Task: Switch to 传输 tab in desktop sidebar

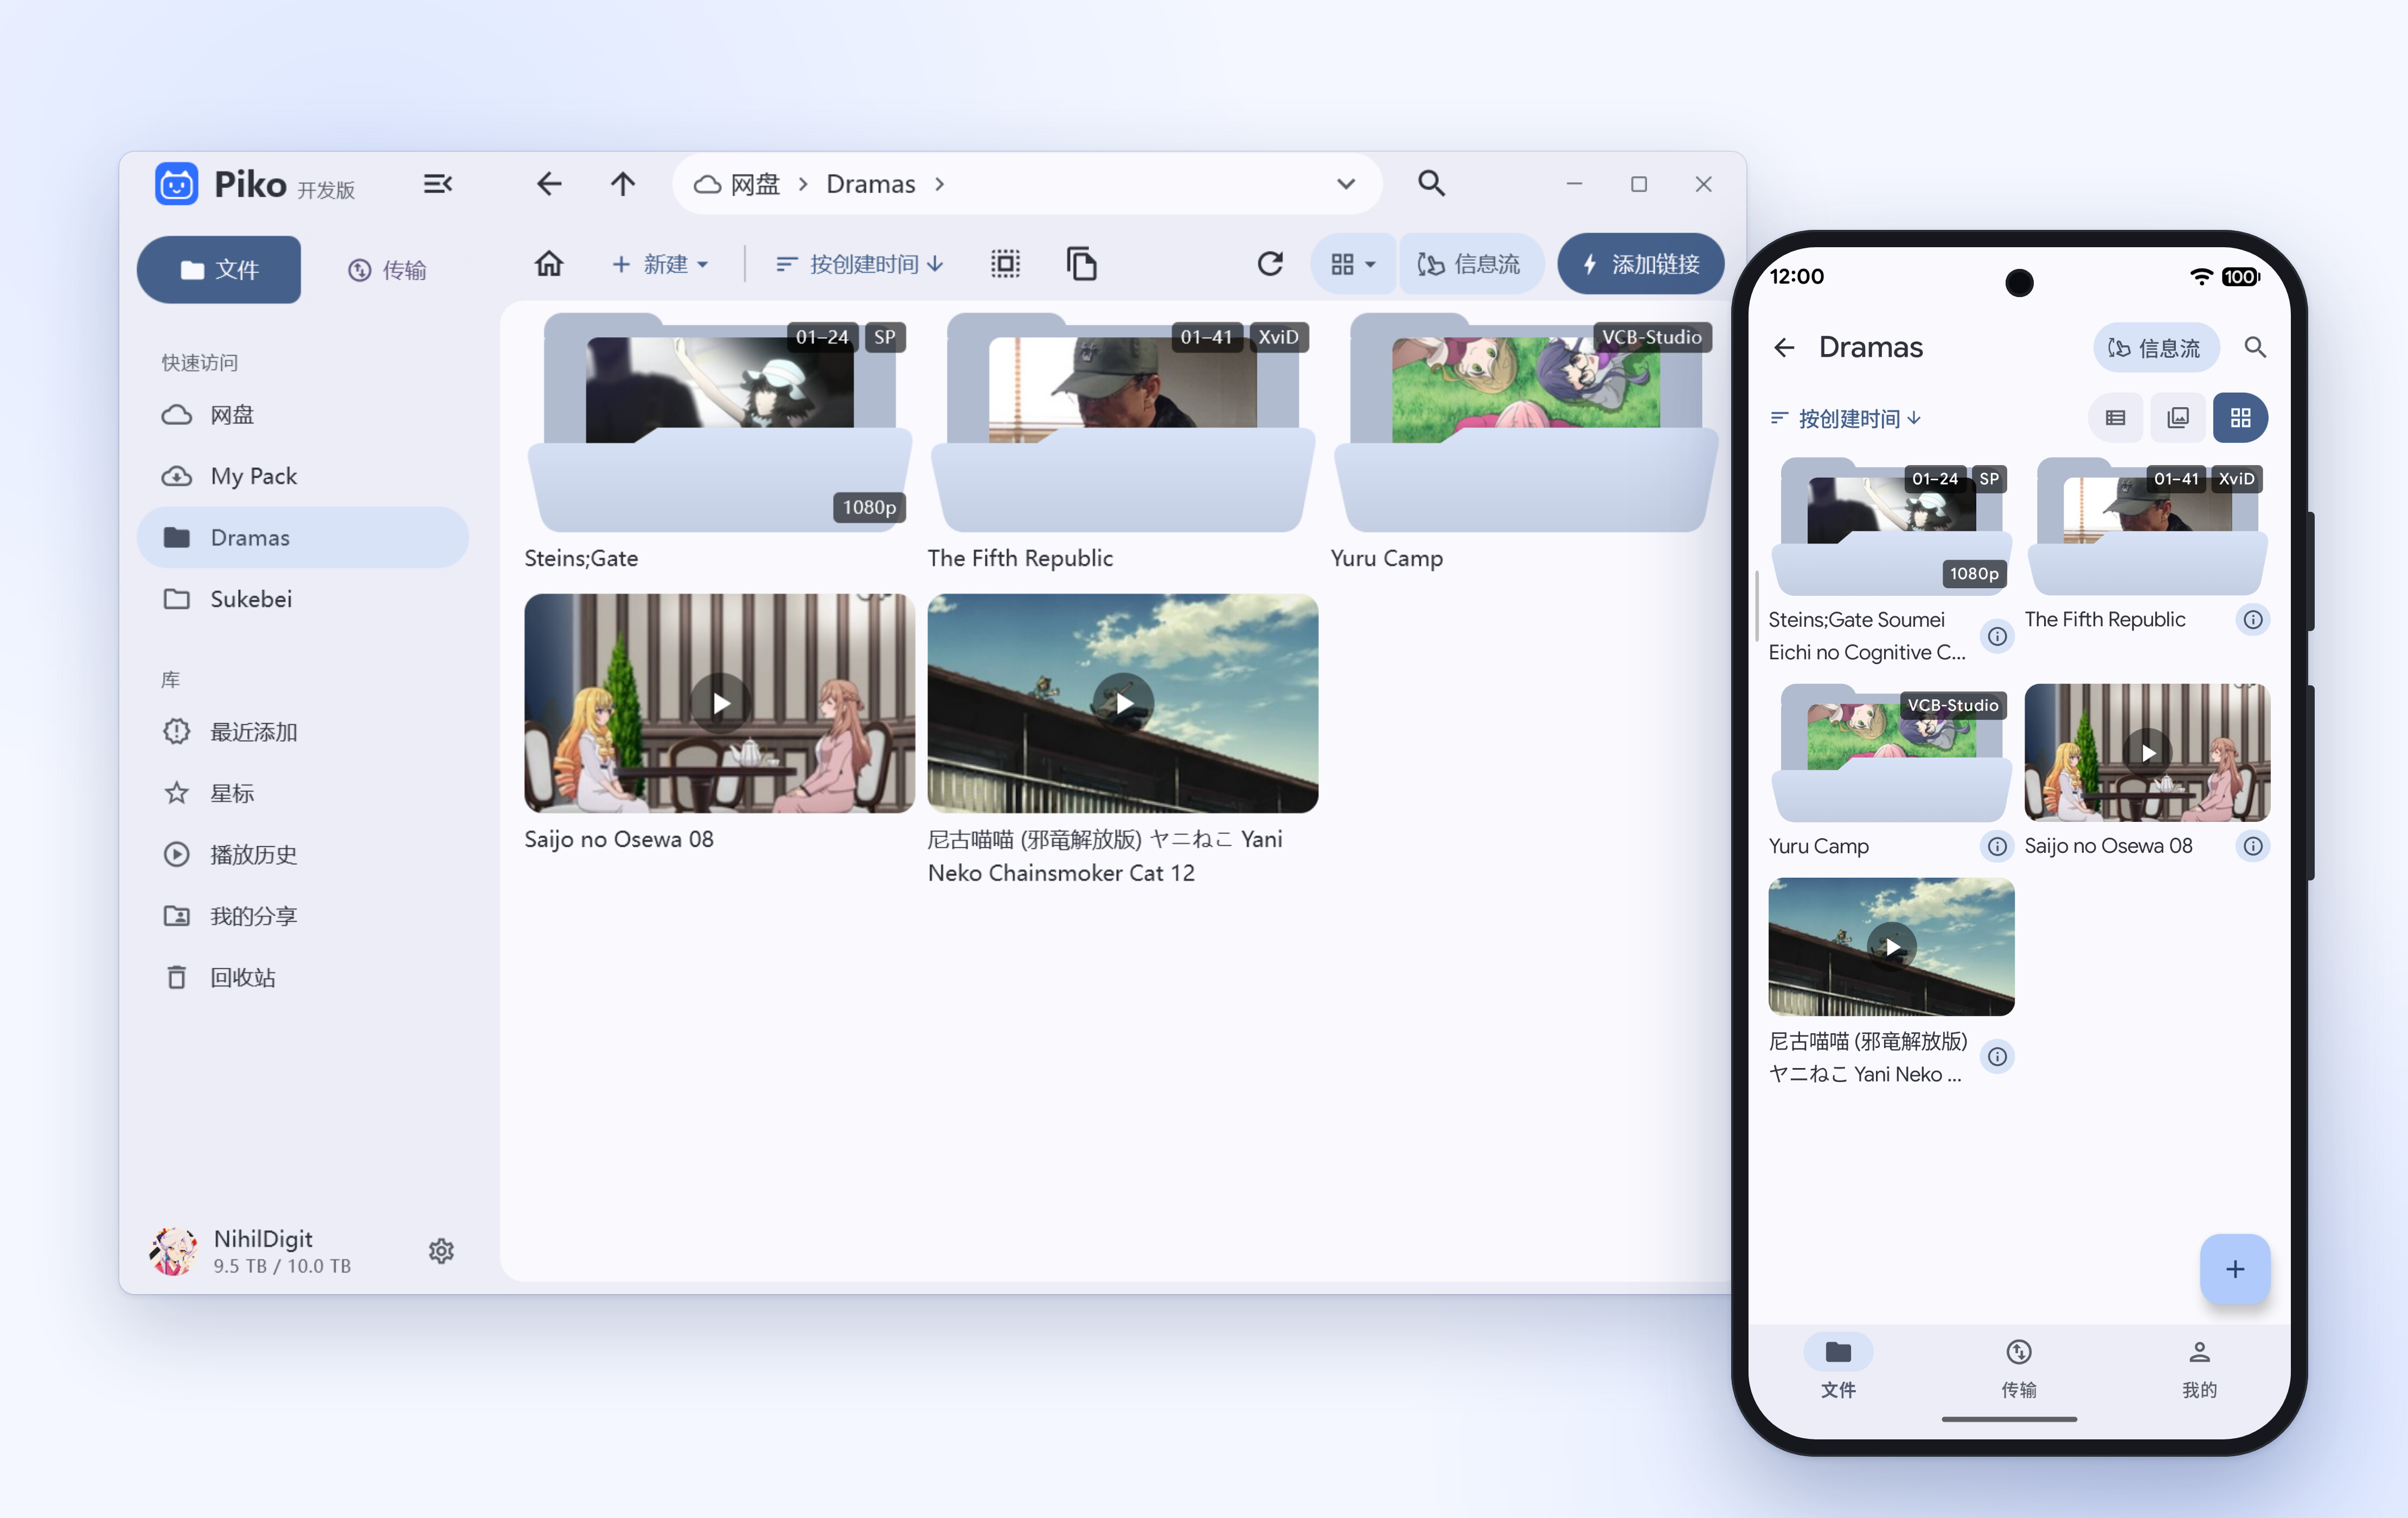Action: [387, 270]
